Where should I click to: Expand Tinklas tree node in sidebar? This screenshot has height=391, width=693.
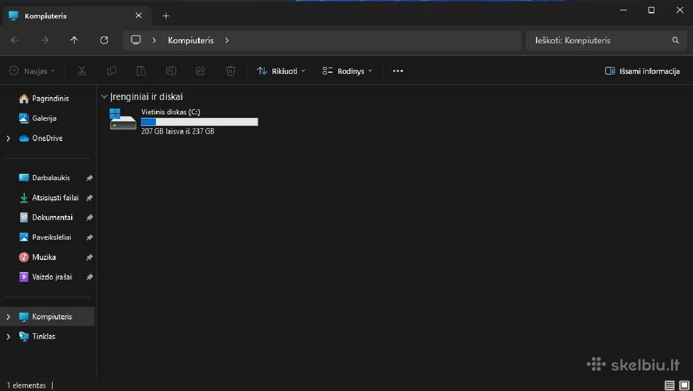tap(8, 337)
